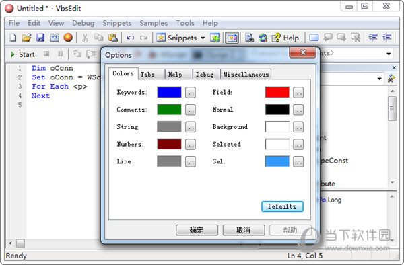The height and width of the screenshot is (265, 404).
Task: Confirm Options with 确定 button
Action: [x=197, y=230]
